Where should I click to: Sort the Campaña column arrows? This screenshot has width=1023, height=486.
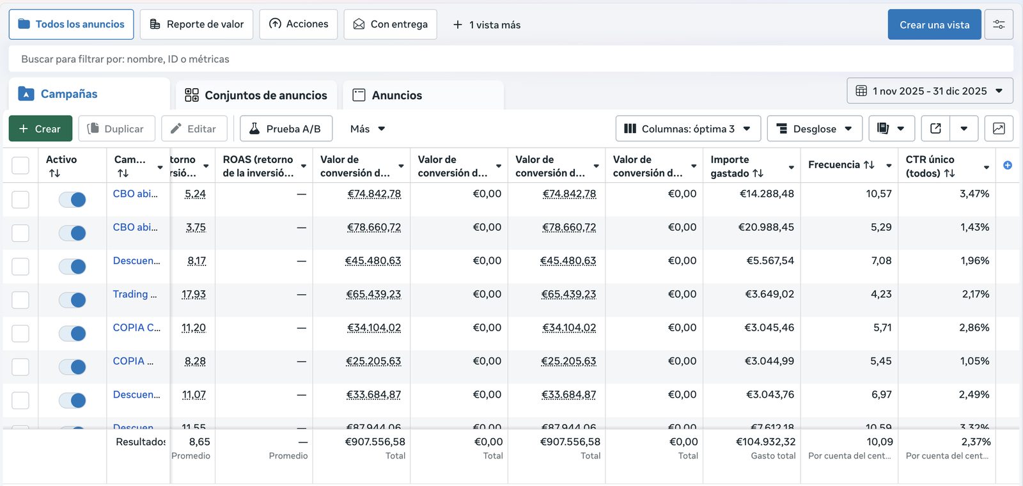[123, 173]
